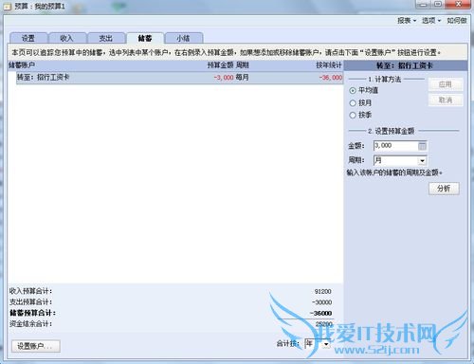The image size is (474, 364).
Task: Open the 报表 dropdown menu
Action: pyautogui.click(x=407, y=21)
